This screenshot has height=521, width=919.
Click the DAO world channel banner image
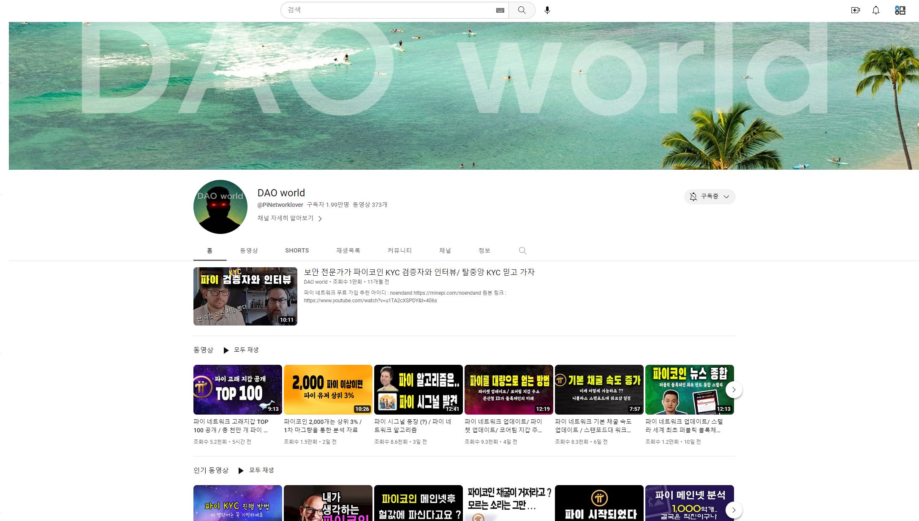pos(464,96)
